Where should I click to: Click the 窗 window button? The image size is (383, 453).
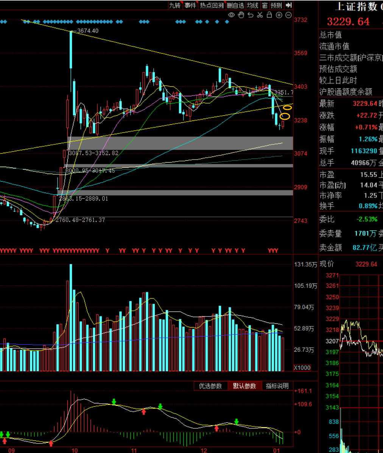(x=265, y=5)
